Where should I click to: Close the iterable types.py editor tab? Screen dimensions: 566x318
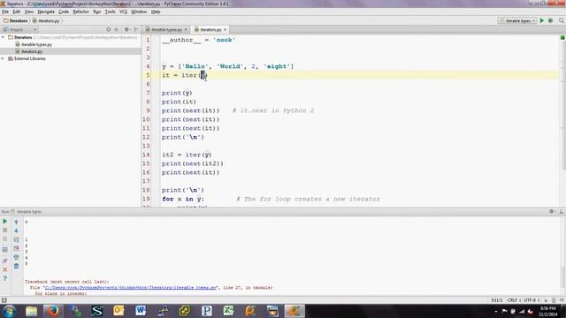(x=186, y=29)
